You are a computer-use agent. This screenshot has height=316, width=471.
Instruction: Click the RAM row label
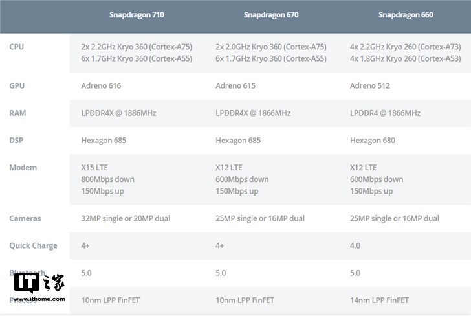pos(18,113)
